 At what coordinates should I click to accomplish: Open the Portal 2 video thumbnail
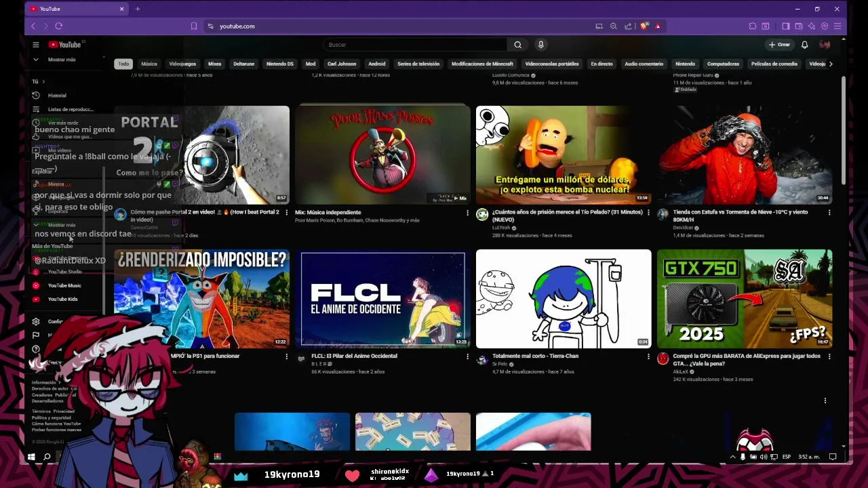tap(201, 155)
